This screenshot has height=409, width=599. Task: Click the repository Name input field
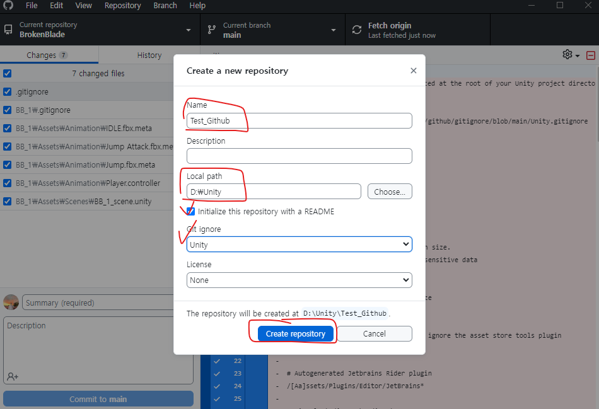pos(299,120)
